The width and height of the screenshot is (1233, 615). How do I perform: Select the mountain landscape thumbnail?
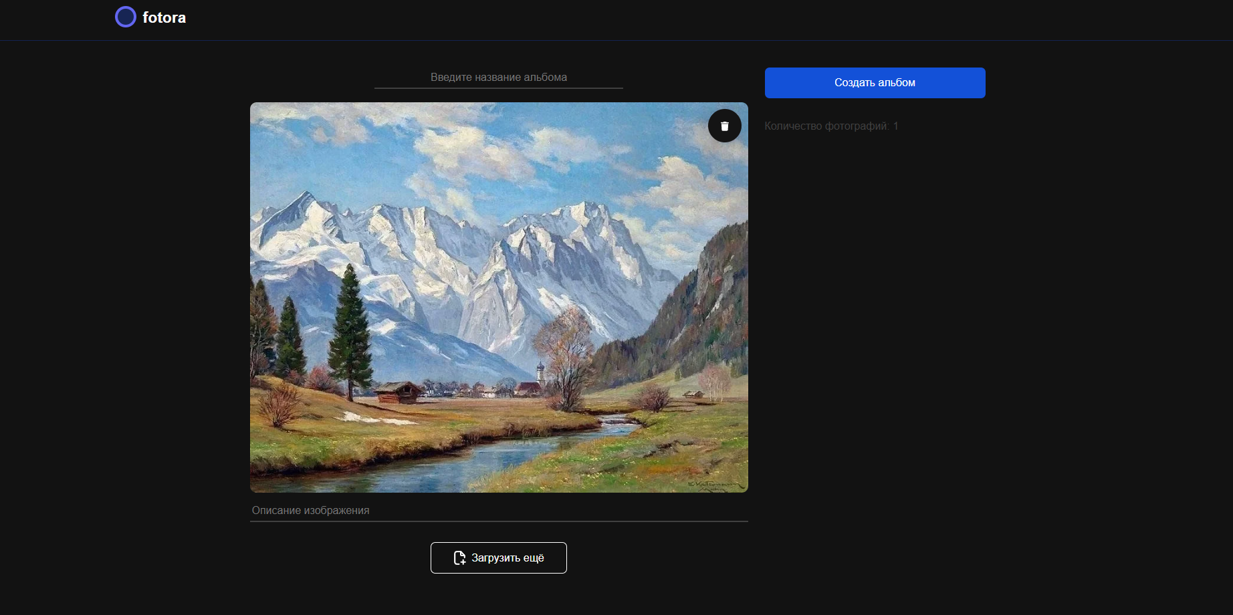(x=498, y=297)
